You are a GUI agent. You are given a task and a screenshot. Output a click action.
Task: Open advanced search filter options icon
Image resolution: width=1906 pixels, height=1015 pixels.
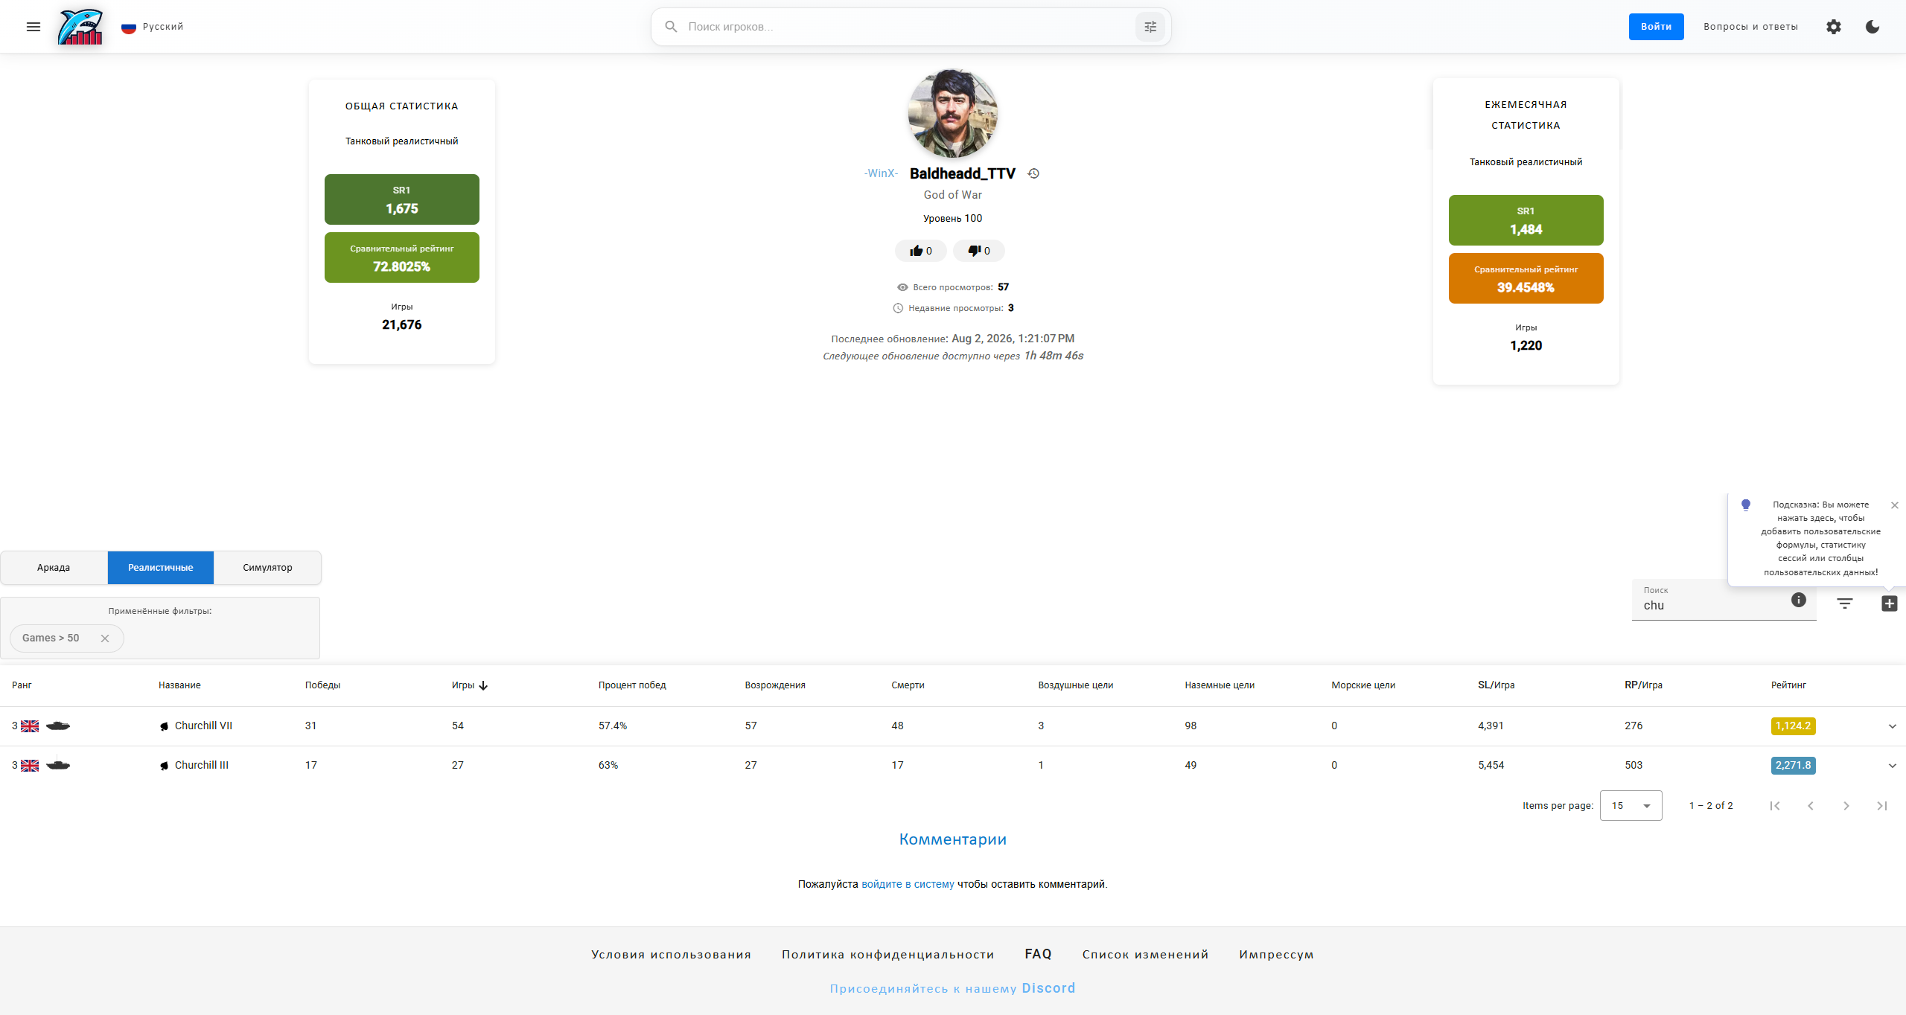tap(1150, 27)
